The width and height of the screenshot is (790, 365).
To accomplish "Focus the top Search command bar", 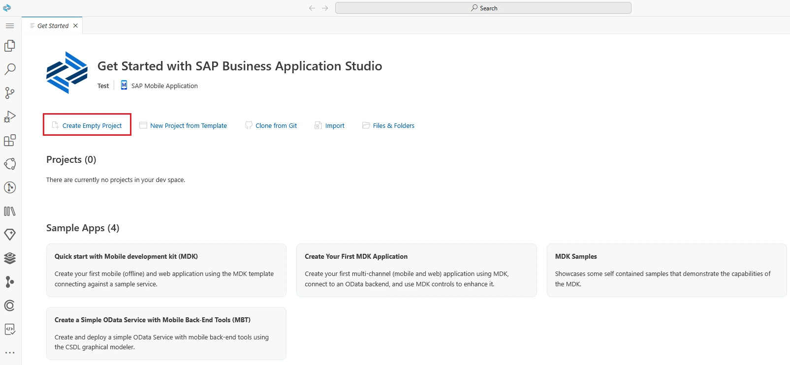I will (483, 8).
